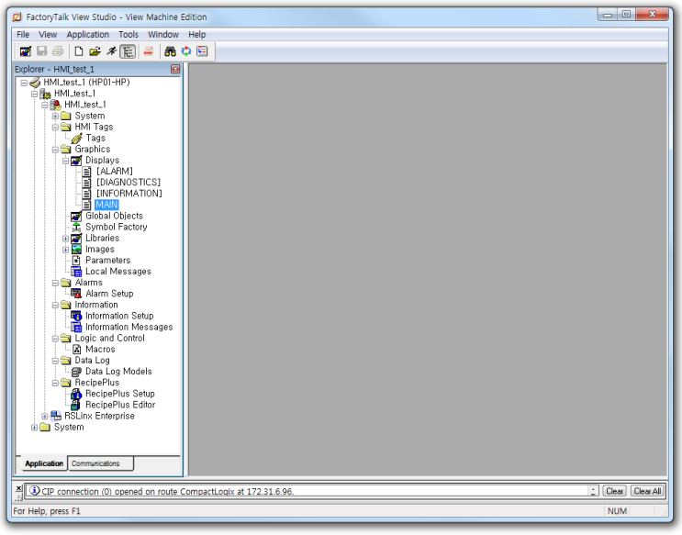Screen dimensions: 682x535
Task: Click the CIP connection diagnostics message
Action: [x=168, y=492]
